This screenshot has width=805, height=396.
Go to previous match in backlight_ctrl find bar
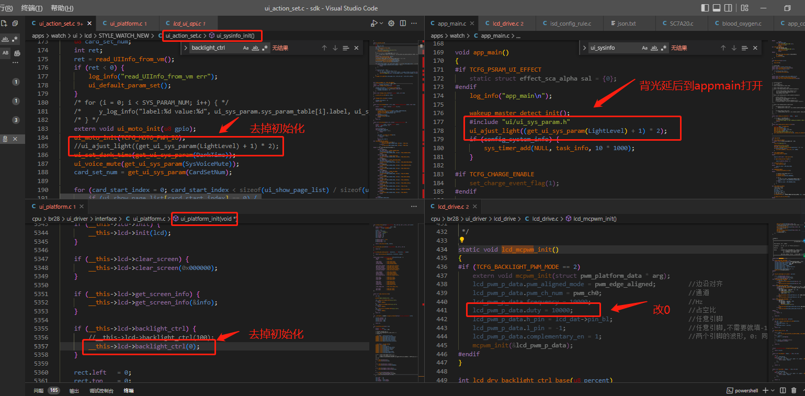324,48
